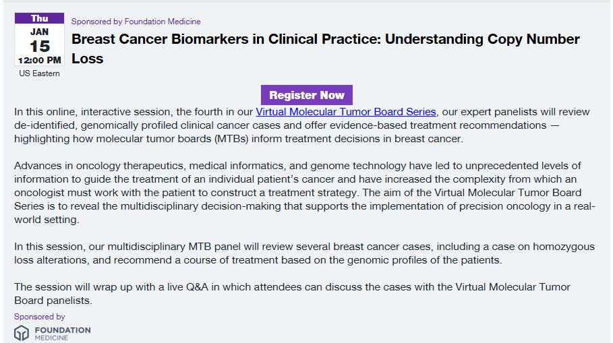Screen dimensions: 613x343
Task: Click the 12:00 PM event time
Action: 39,60
